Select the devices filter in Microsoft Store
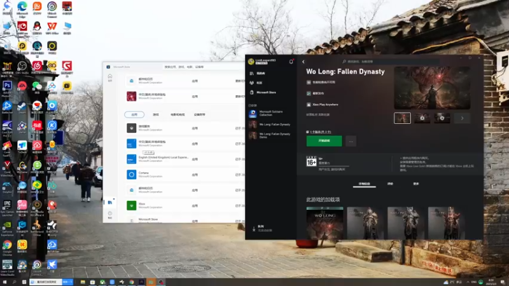Viewport: 509px width, 286px height. pos(199,114)
